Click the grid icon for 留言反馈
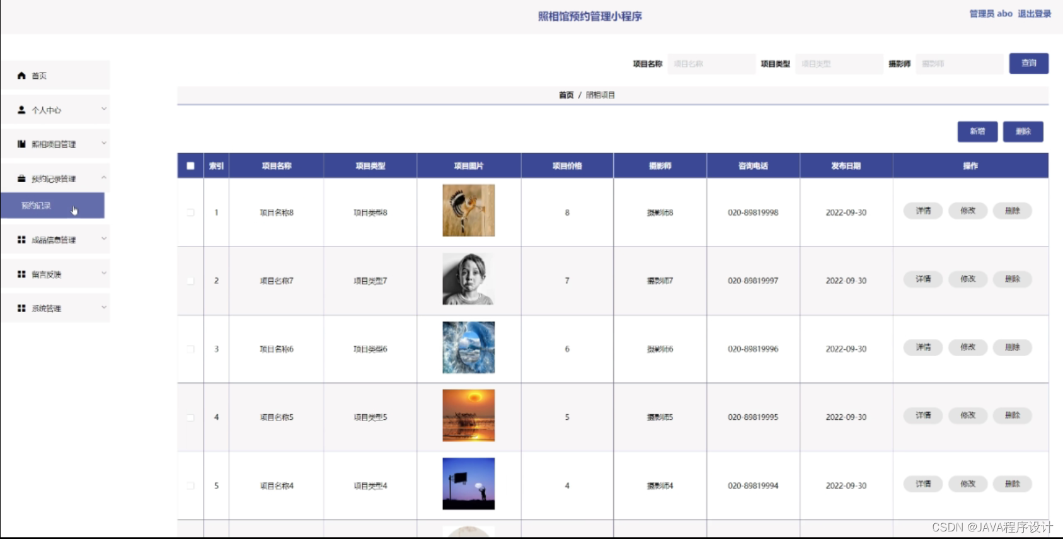Viewport: 1063px width, 539px height. 21,274
